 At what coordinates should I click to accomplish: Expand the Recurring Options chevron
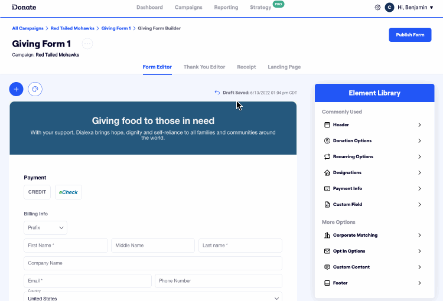(x=419, y=157)
